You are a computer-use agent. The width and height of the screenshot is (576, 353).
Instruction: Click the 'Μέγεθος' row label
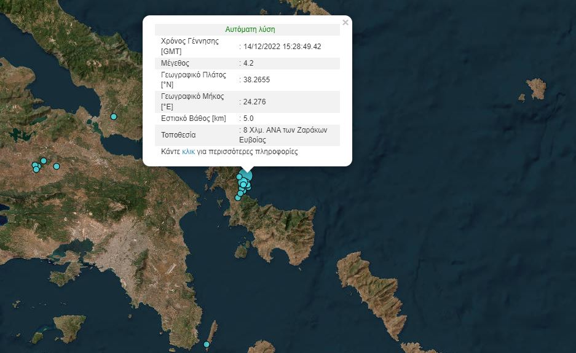pyautogui.click(x=174, y=63)
